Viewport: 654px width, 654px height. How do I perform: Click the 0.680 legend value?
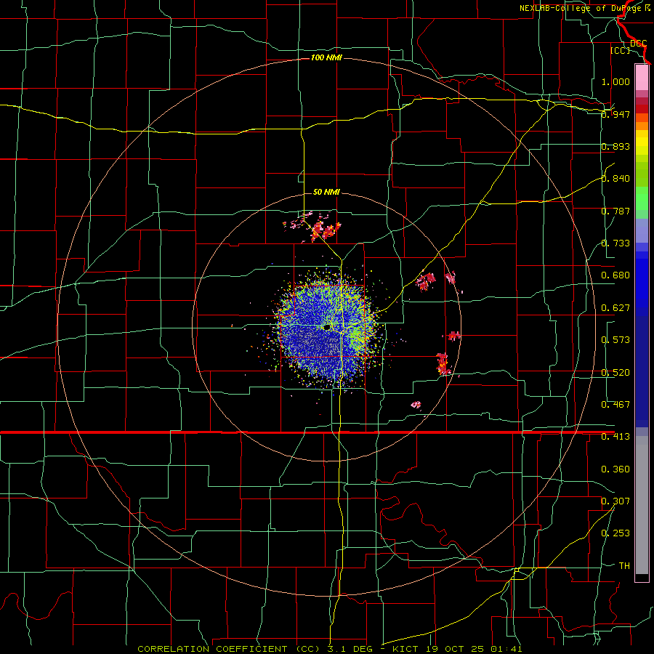tap(615, 275)
